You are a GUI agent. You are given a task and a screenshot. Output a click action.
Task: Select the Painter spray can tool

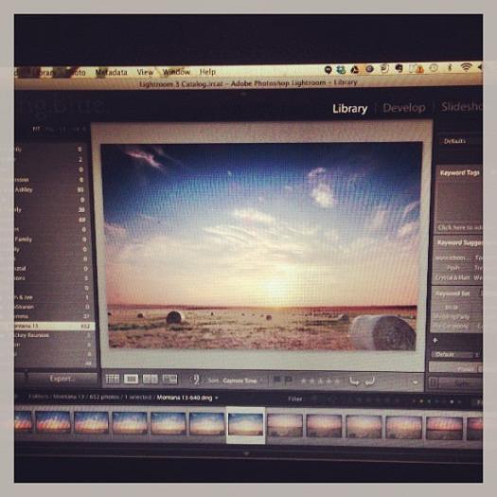coord(196,380)
